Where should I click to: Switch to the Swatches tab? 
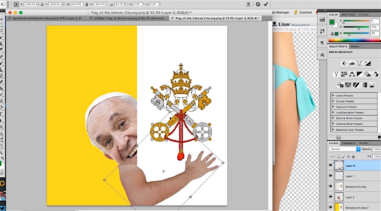tap(348, 14)
